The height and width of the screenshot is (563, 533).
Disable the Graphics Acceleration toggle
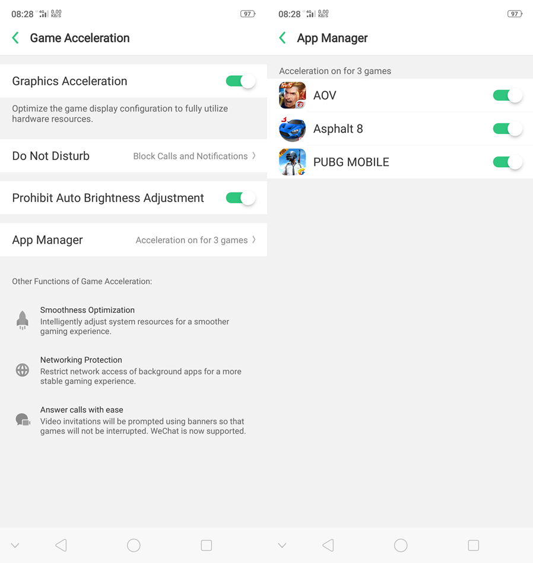[240, 81]
